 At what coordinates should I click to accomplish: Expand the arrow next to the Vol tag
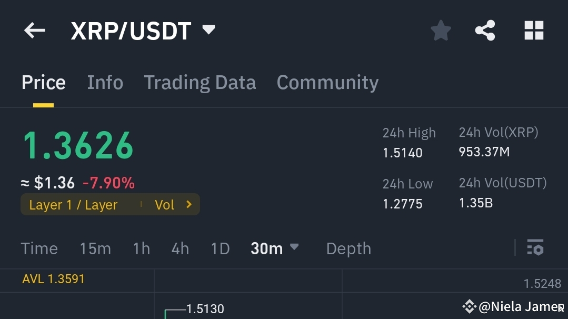(190, 205)
